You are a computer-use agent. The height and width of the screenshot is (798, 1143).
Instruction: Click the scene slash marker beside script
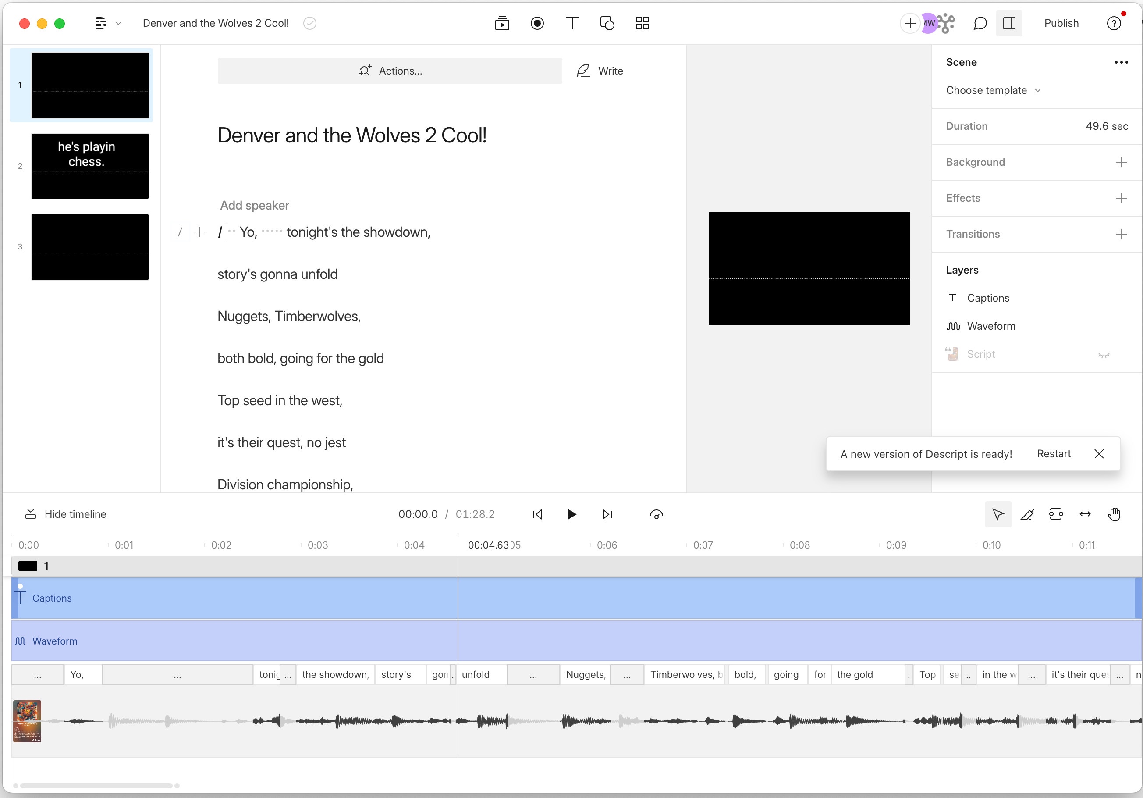(x=180, y=232)
